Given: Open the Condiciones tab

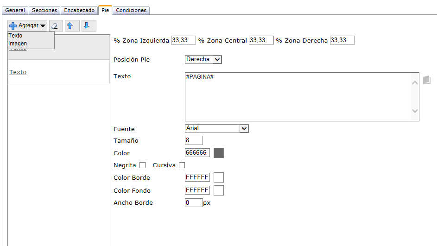Looking at the screenshot, I should tap(131, 10).
